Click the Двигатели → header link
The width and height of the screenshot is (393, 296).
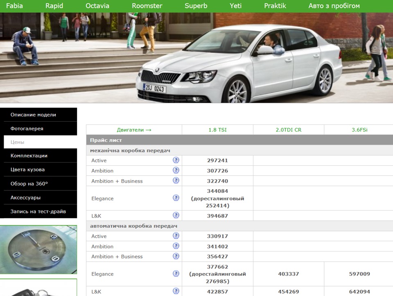tap(134, 130)
